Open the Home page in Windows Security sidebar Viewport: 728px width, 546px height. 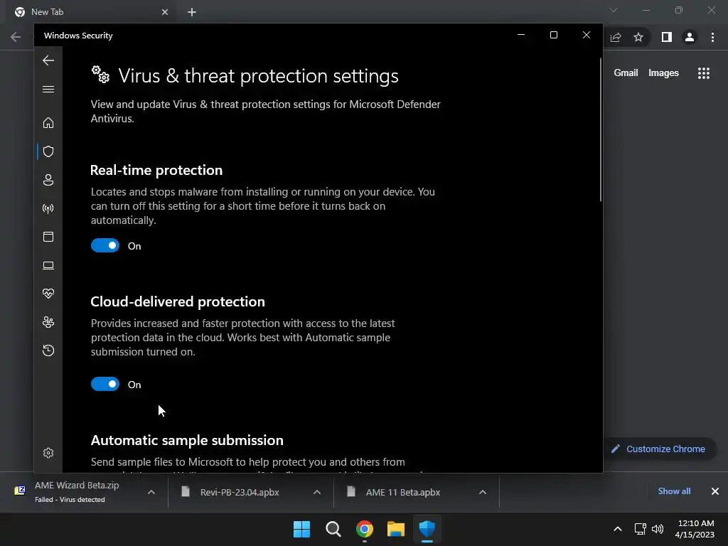tap(48, 122)
